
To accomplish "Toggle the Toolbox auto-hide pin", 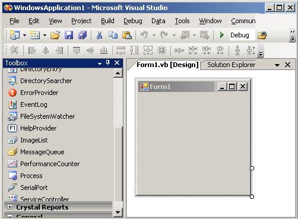I will (108, 63).
